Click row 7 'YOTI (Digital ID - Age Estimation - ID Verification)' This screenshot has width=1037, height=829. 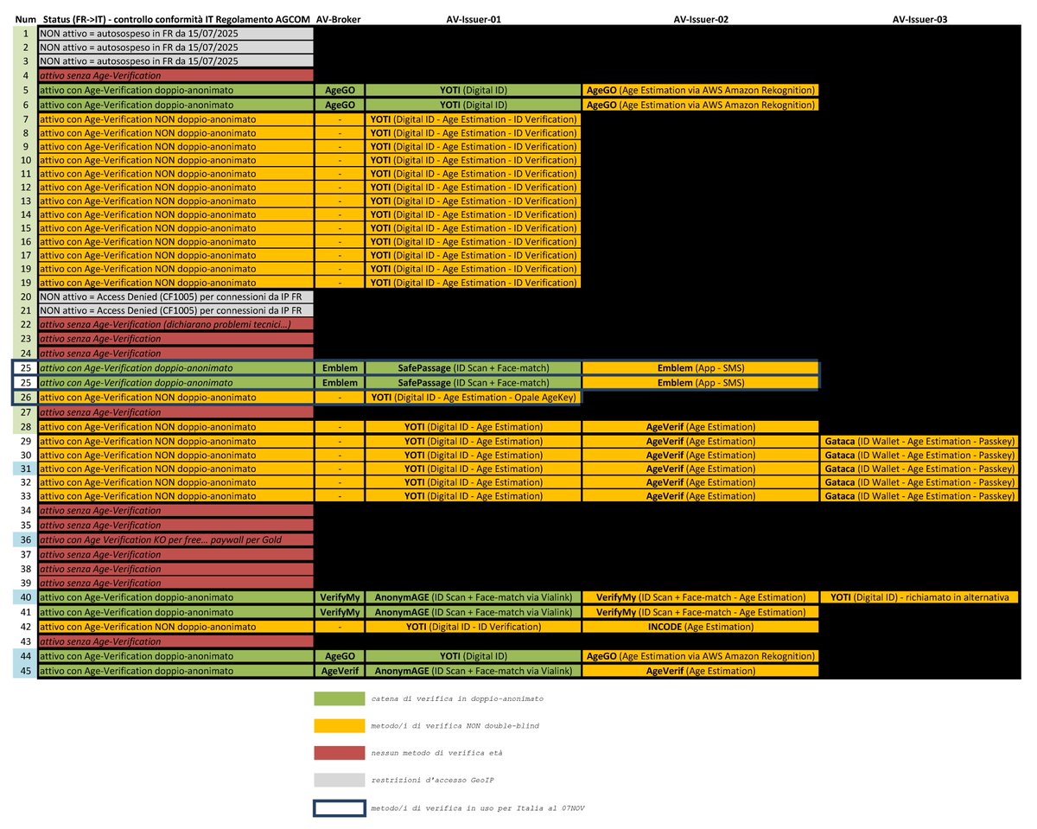tap(474, 118)
